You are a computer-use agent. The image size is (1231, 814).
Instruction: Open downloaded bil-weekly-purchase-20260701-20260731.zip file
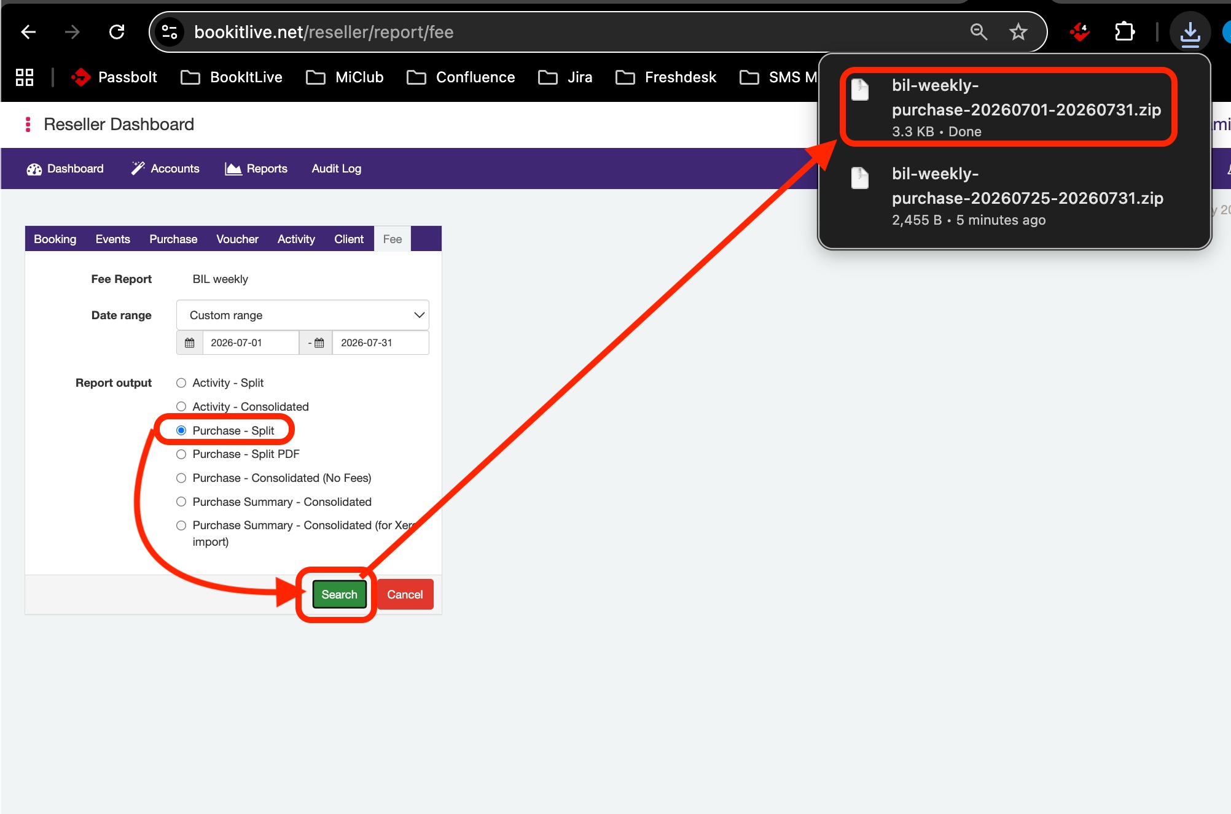tap(1009, 107)
